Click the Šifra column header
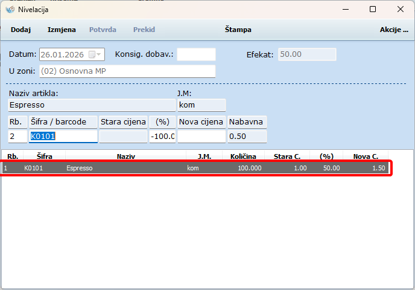This screenshot has height=290, width=415. pos(44,156)
